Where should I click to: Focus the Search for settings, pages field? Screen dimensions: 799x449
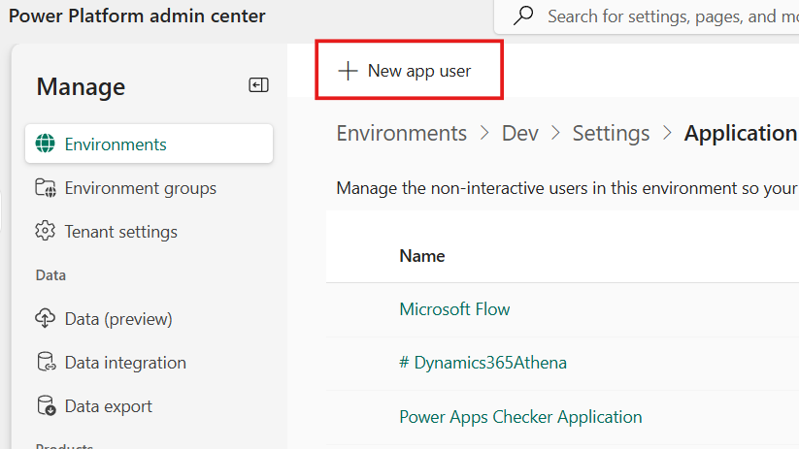pos(647,16)
